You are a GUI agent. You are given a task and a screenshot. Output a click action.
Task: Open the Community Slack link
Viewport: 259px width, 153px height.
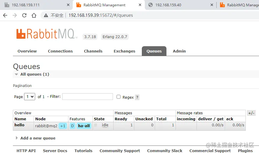coord(165,151)
